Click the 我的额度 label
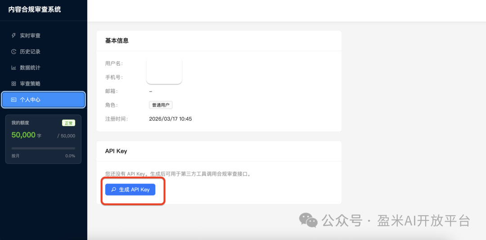 [20, 123]
